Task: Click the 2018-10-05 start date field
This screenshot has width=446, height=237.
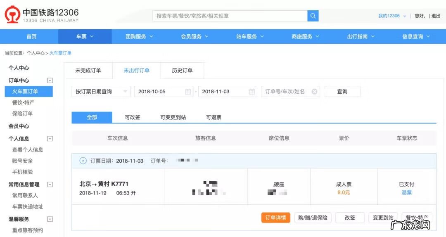Action: click(164, 92)
